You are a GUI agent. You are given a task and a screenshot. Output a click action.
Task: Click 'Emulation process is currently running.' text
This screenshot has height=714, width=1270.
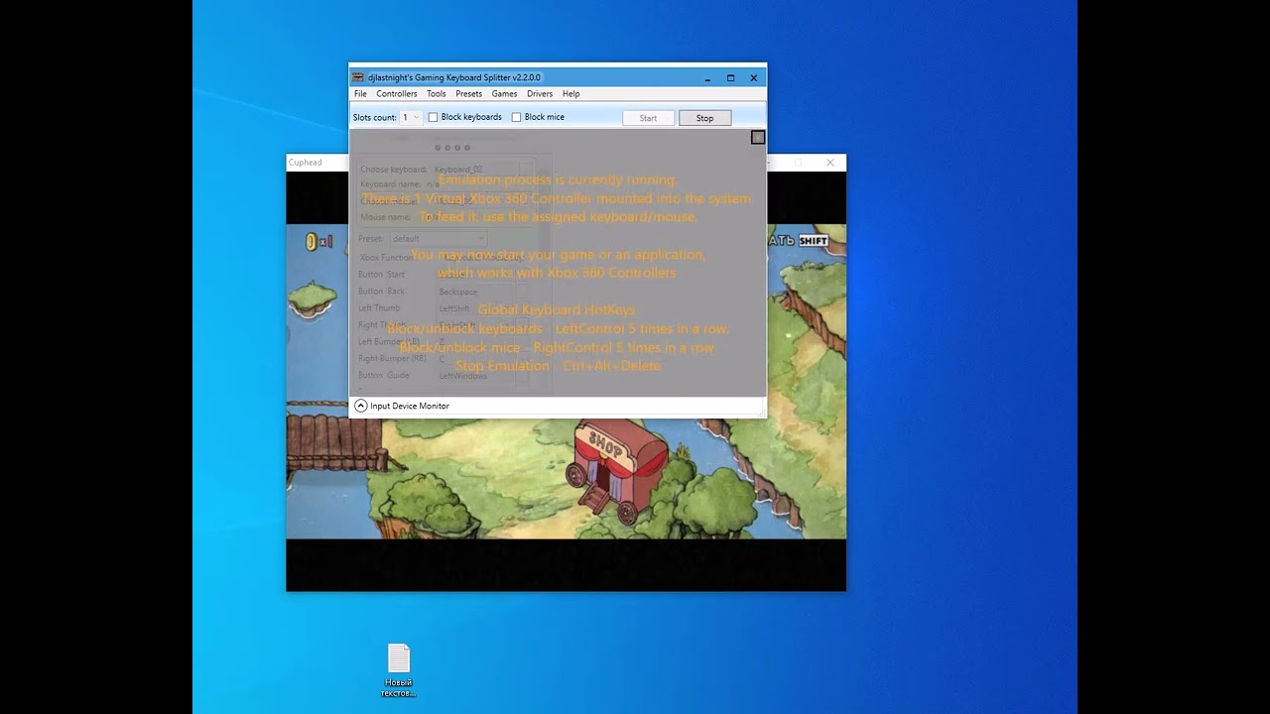tap(558, 179)
